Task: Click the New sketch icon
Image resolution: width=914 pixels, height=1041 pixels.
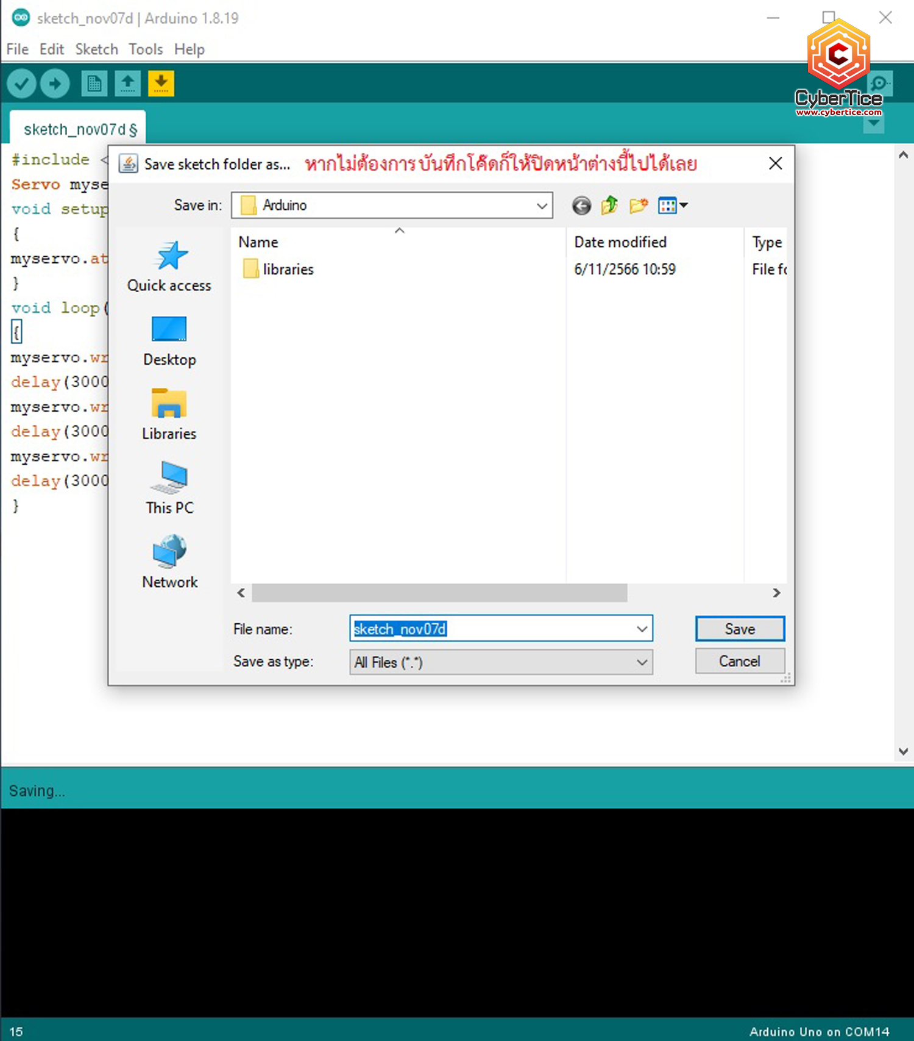Action: pyautogui.click(x=94, y=84)
